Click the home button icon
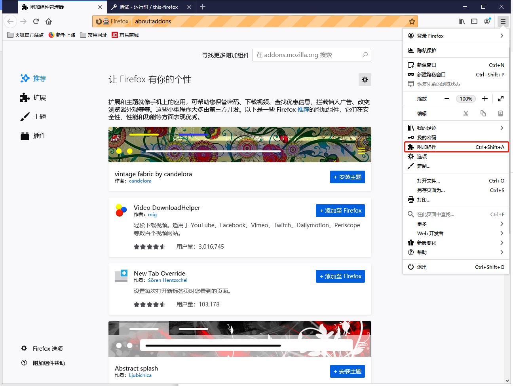Image resolution: width=513 pixels, height=386 pixels. tap(49, 21)
